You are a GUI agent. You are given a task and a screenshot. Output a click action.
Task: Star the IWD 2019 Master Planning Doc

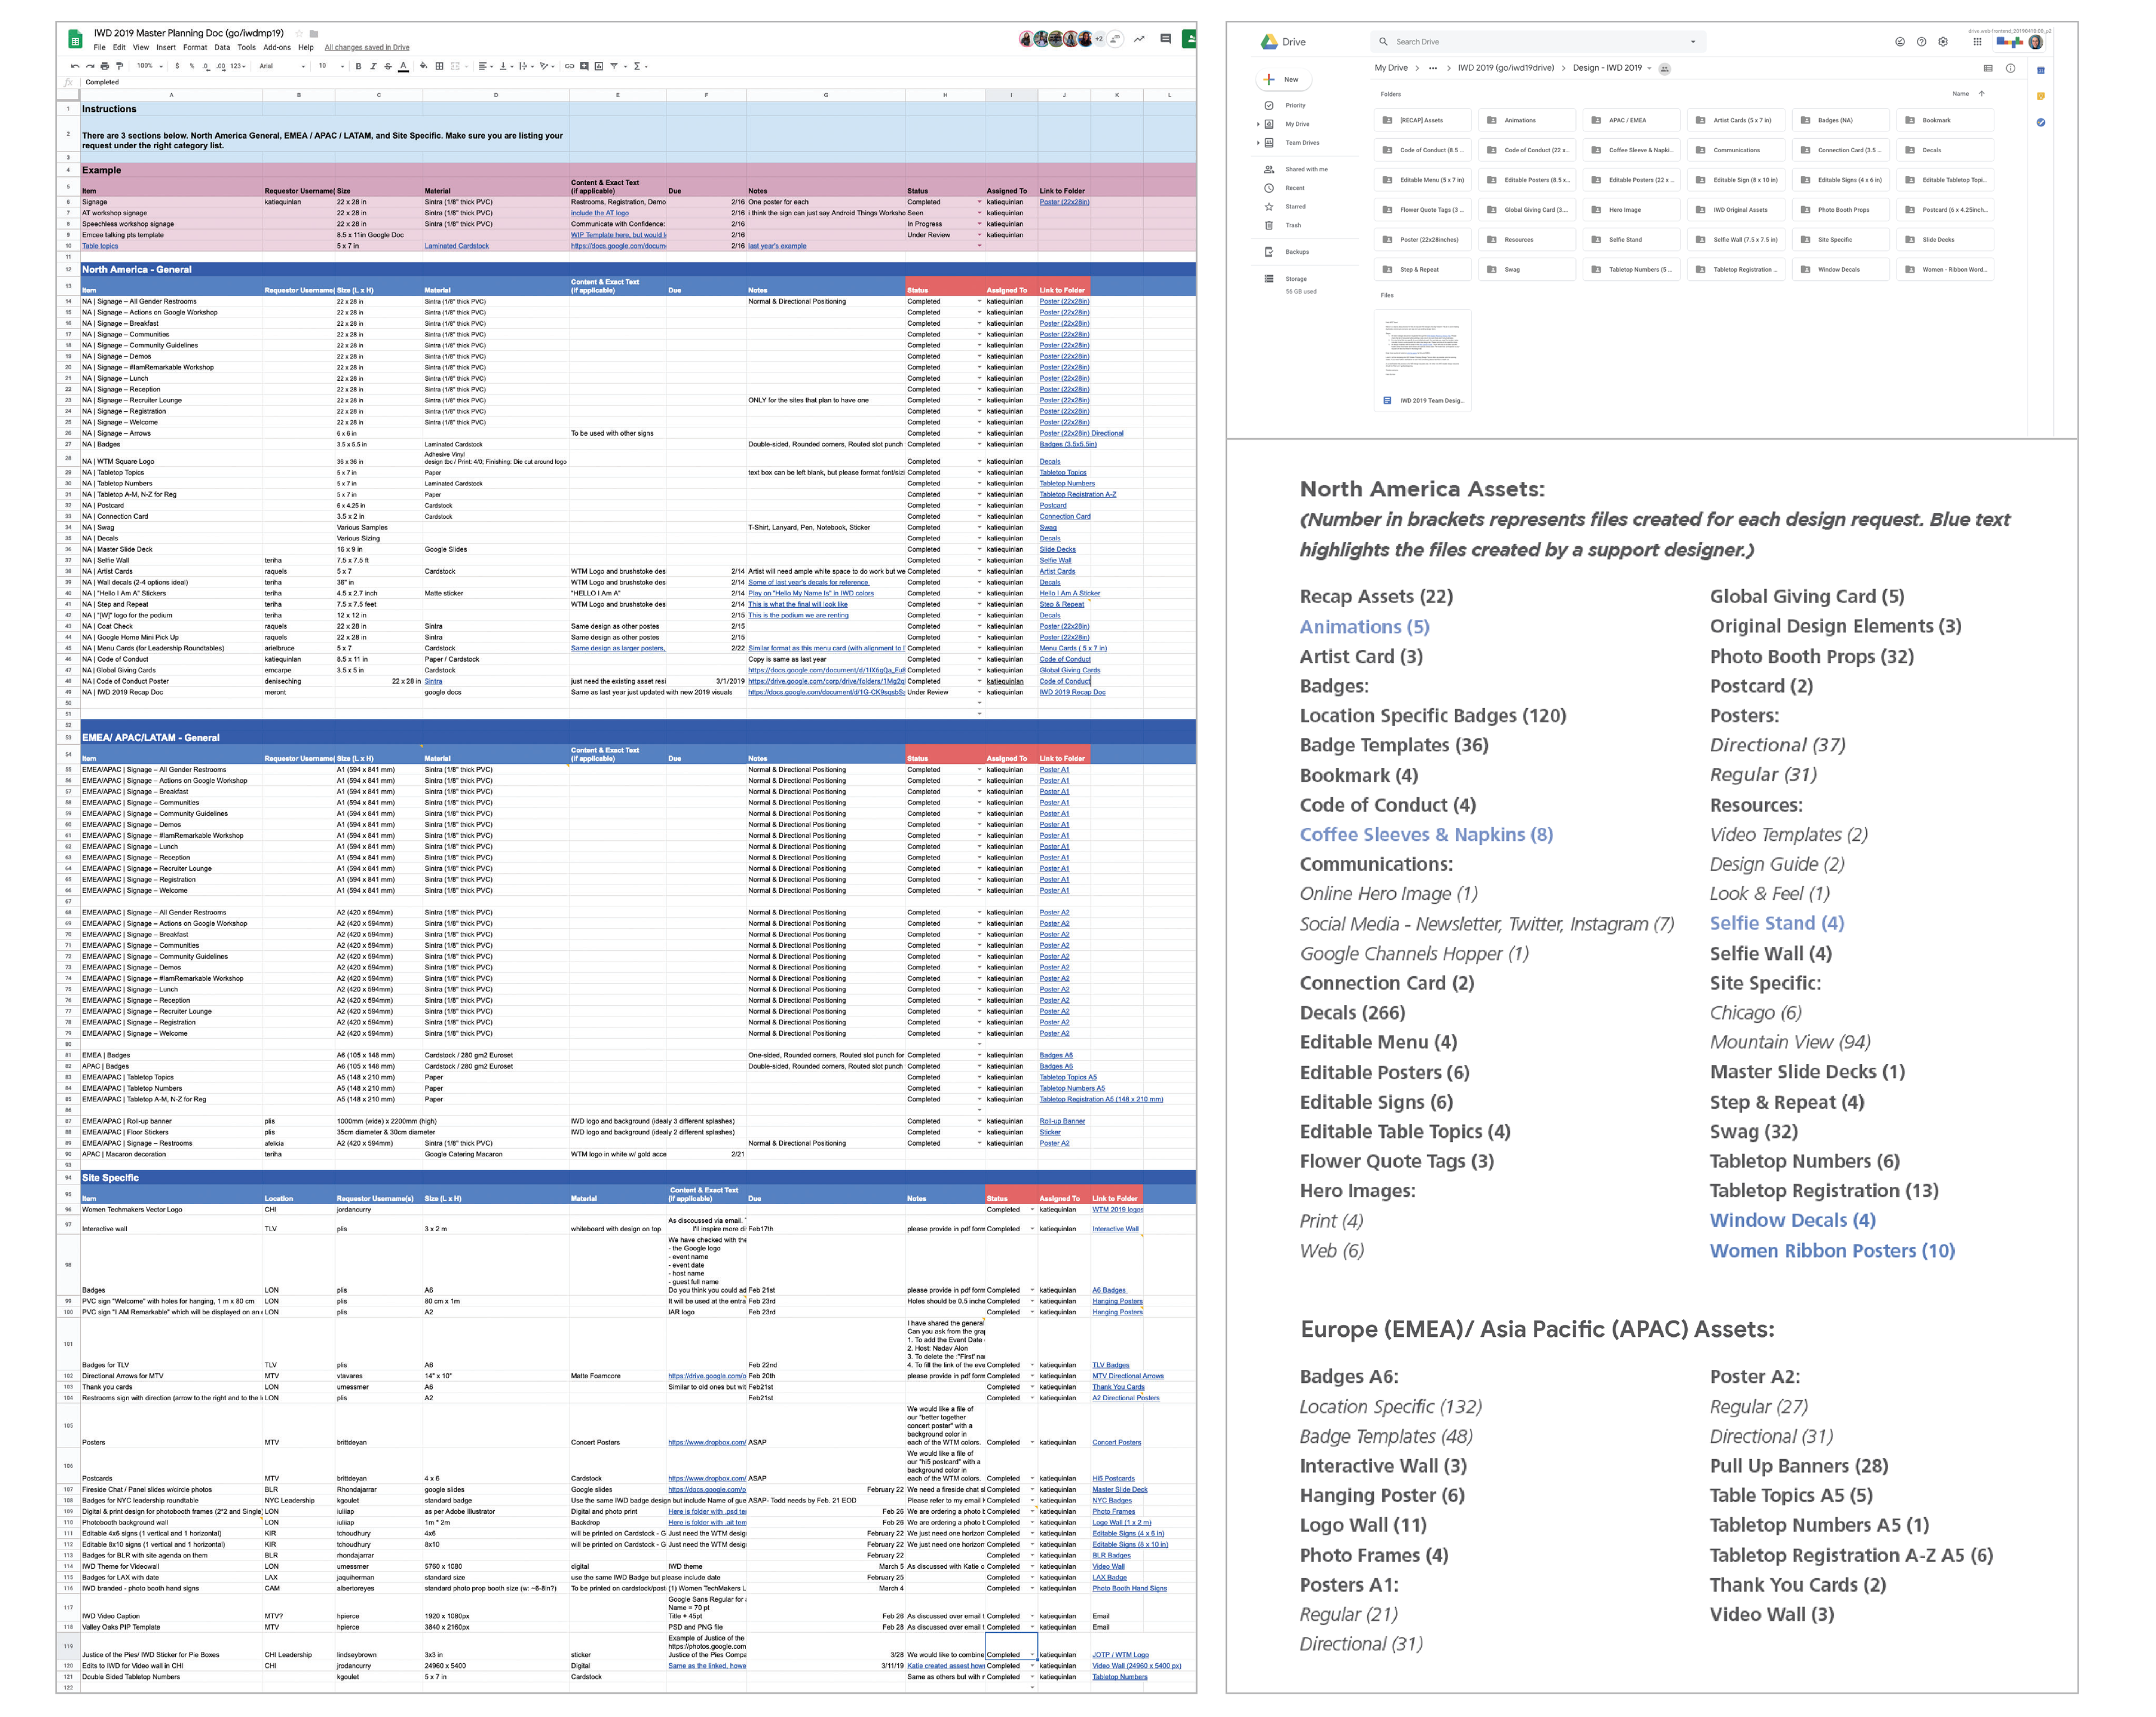click(x=298, y=33)
